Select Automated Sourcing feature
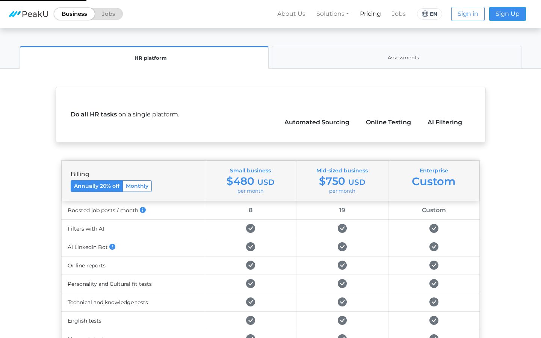The width and height of the screenshot is (541, 338). (x=317, y=122)
